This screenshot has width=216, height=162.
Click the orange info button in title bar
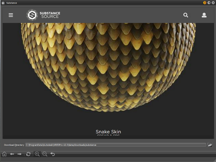[x=205, y=2]
